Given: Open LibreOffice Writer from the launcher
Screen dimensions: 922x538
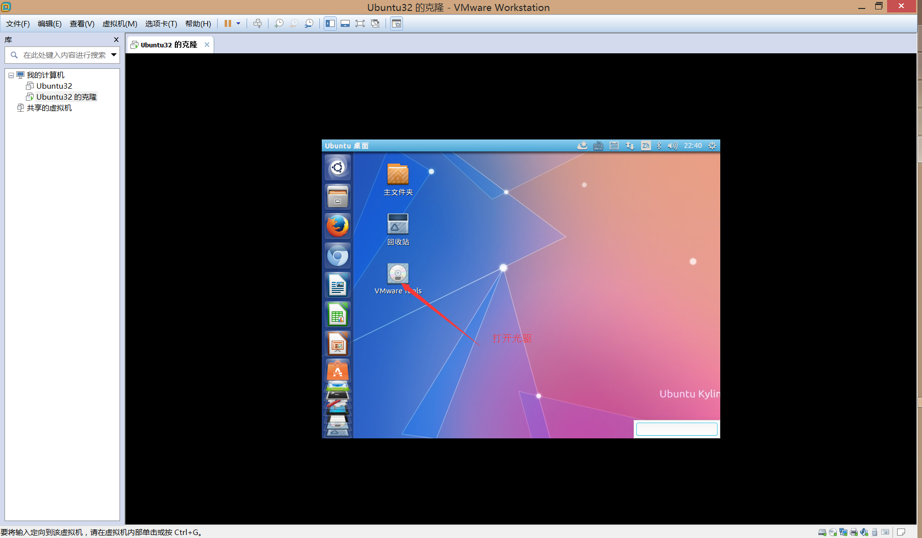Looking at the screenshot, I should (x=338, y=285).
